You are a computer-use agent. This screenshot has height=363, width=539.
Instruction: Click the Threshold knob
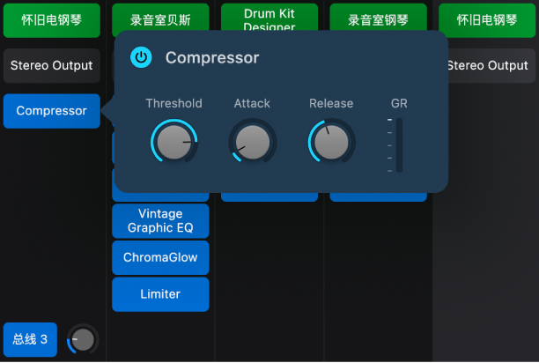174,141
